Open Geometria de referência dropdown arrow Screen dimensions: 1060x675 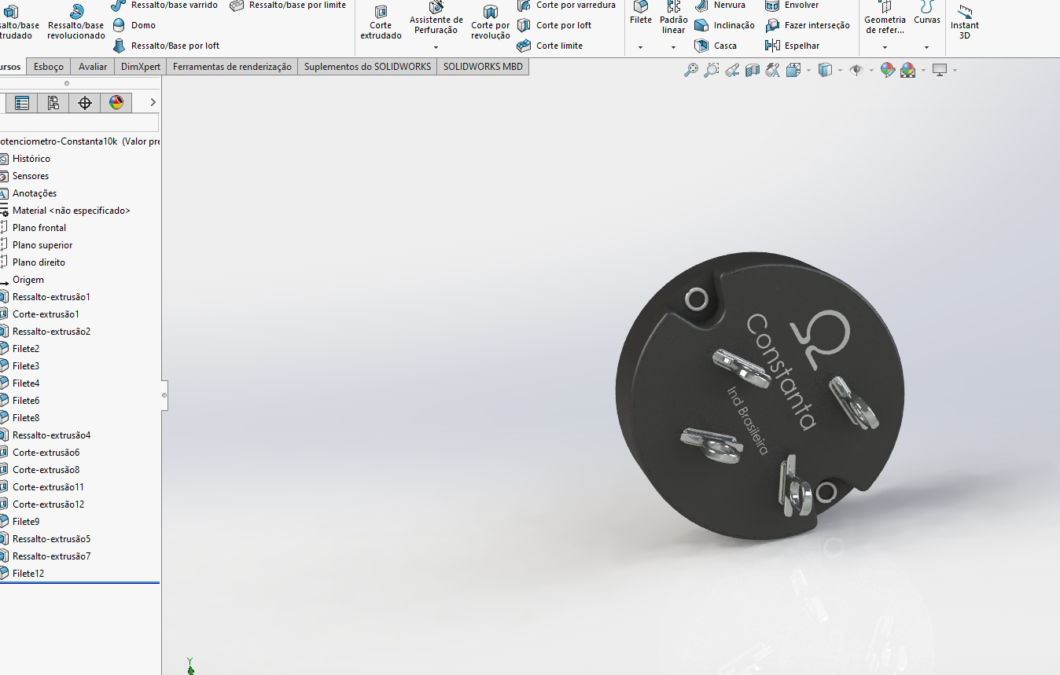[885, 47]
